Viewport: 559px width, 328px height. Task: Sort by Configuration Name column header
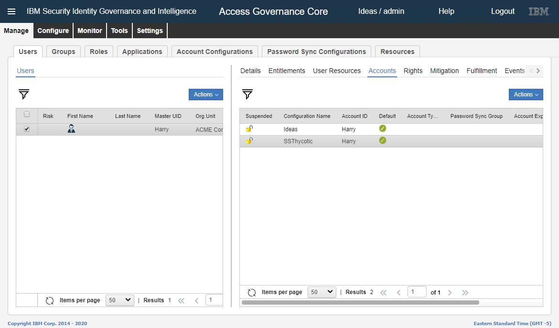click(x=307, y=116)
